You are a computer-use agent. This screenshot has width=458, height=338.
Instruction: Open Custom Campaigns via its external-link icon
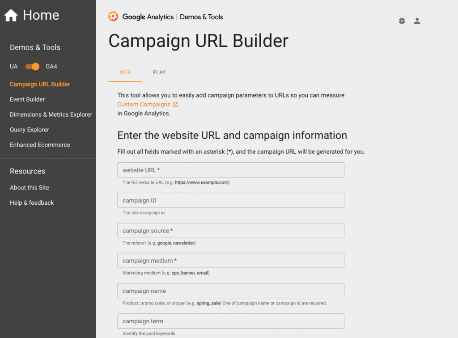(x=176, y=104)
